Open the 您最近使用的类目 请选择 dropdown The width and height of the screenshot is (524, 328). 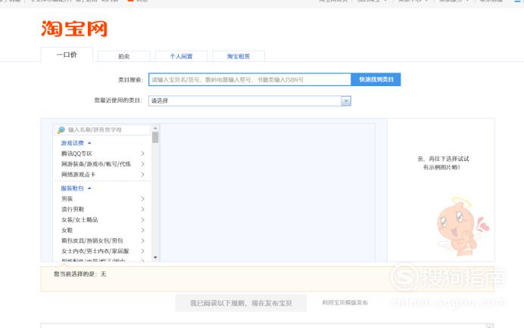click(250, 101)
